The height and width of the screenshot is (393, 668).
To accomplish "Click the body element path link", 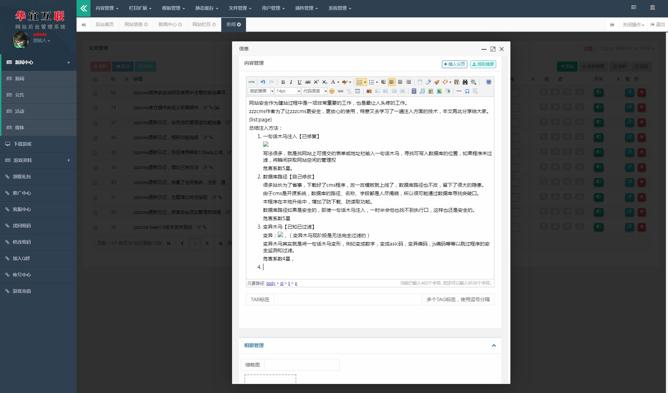I will coord(271,283).
